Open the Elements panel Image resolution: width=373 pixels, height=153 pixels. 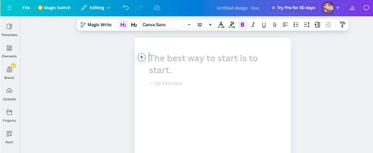coord(9,51)
